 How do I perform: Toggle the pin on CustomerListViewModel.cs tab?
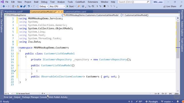point(59,12)
